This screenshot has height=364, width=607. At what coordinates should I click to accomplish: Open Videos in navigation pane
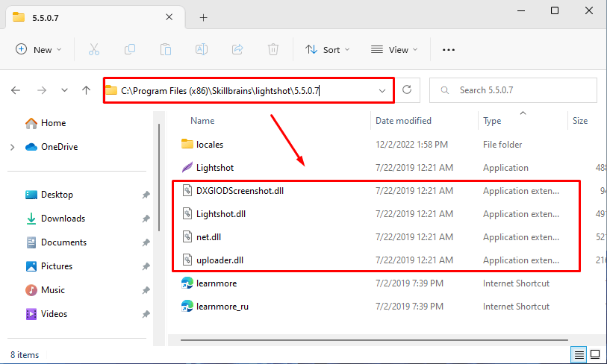pyautogui.click(x=46, y=314)
